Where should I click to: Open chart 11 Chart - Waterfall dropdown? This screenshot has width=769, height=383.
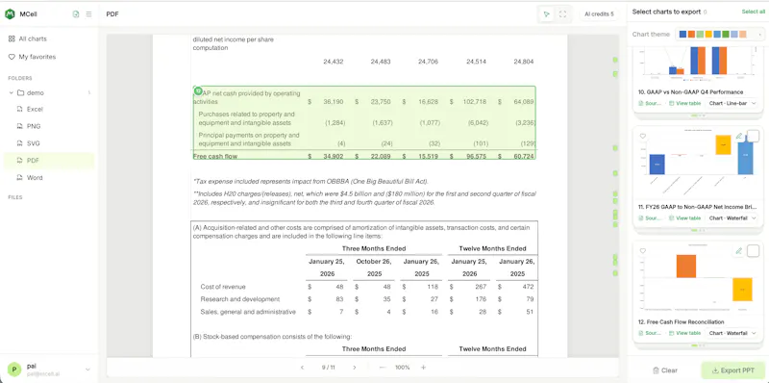click(732, 218)
